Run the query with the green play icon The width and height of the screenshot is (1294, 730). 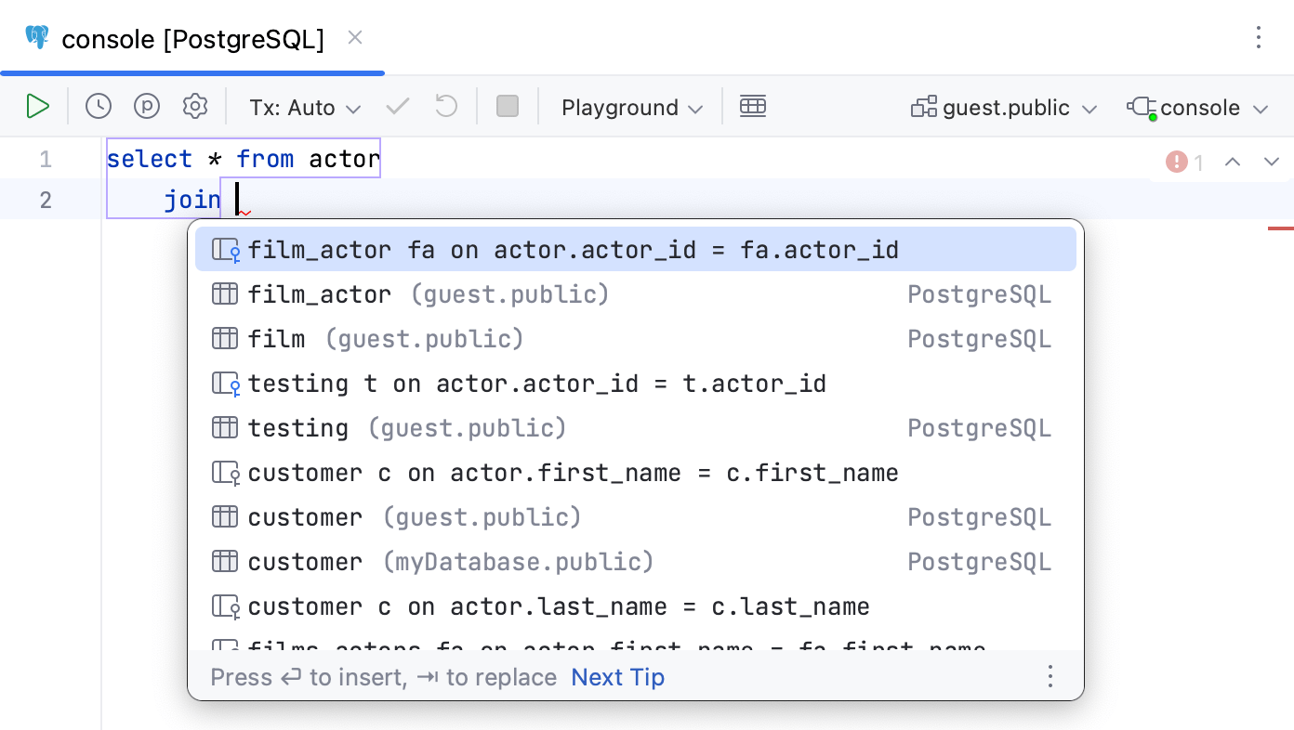point(37,106)
